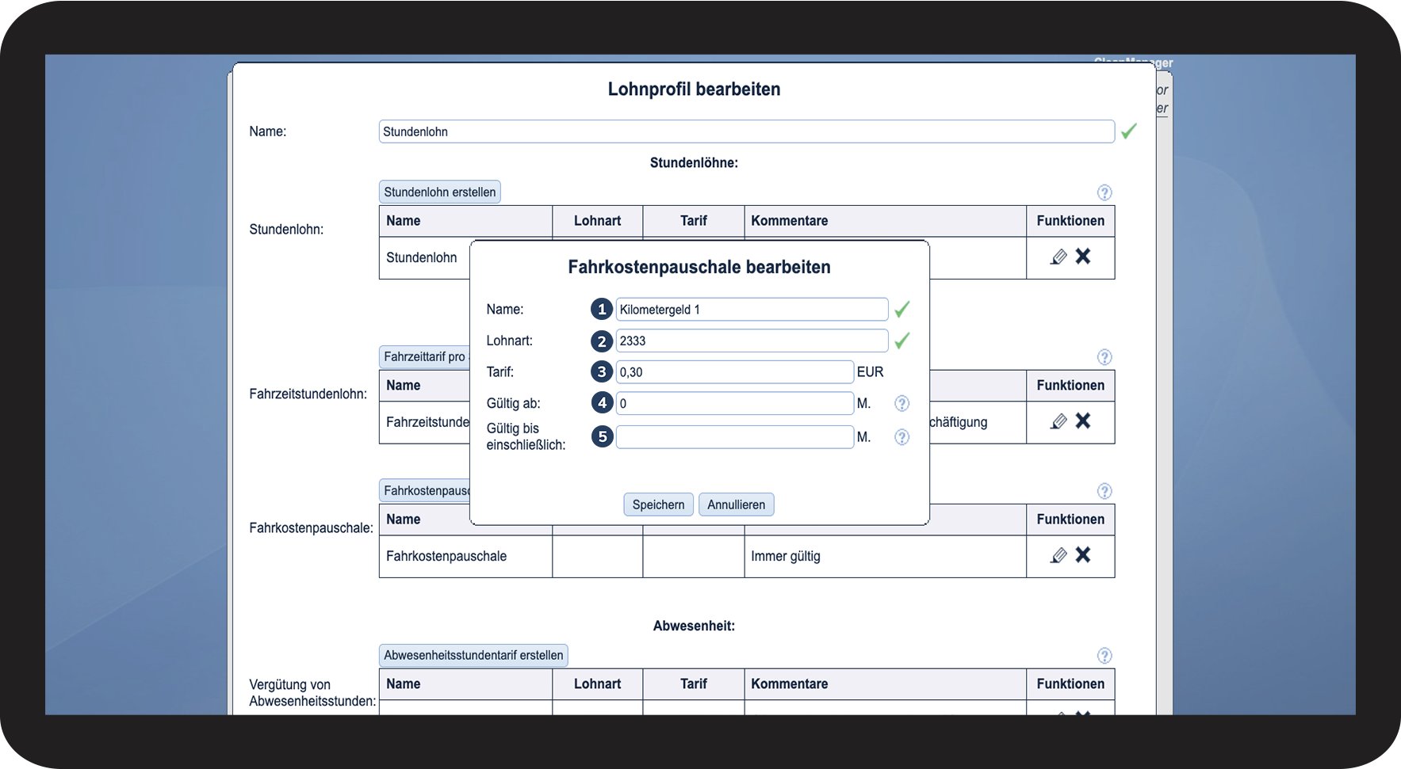
Task: Show help for Stundenlöhne section
Action: click(1104, 192)
